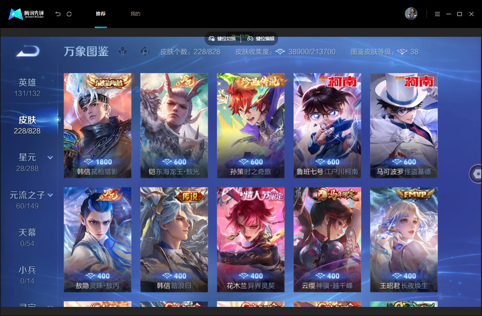Open the user avatar profile

point(411,14)
